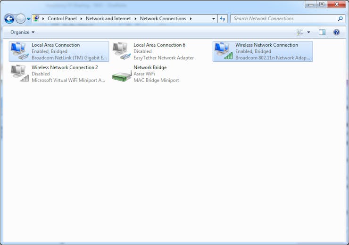The image size is (349, 245).
Task: Toggle the preview pane button
Action: tap(322, 32)
